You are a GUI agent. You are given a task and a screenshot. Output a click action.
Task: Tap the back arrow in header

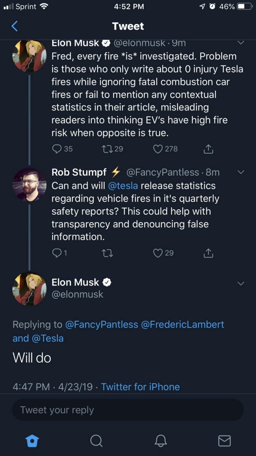[x=14, y=26]
